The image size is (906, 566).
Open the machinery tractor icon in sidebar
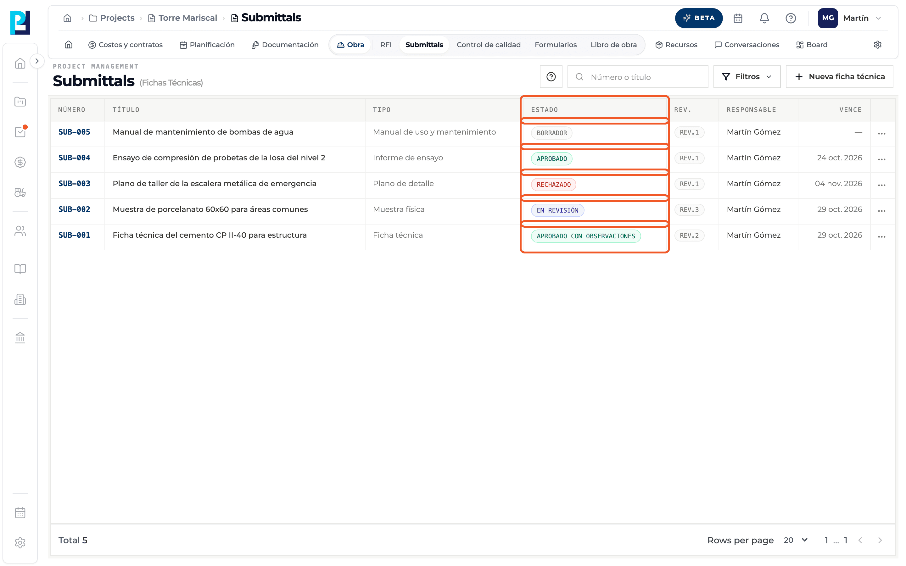pyautogui.click(x=20, y=192)
